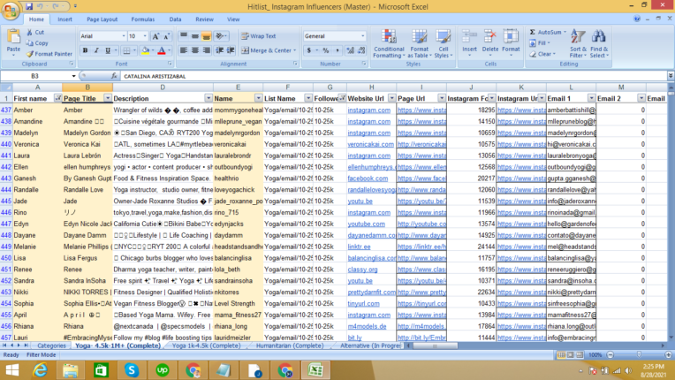675x380 pixels.
Task: Open the facebook.com website link
Action: [368, 179]
